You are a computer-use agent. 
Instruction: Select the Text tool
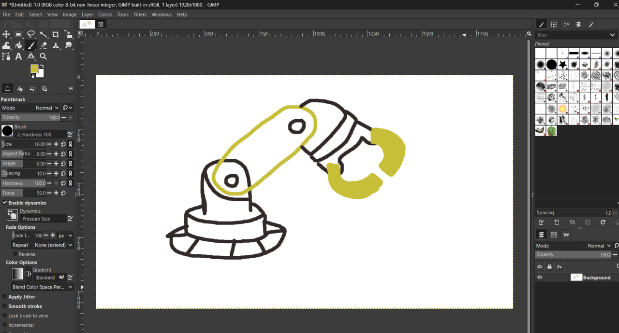18,56
